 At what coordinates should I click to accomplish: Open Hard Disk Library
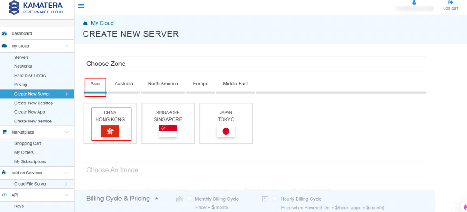click(x=30, y=75)
